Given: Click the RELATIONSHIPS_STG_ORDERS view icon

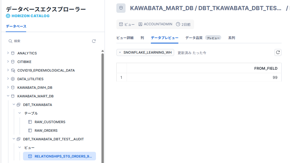Looking at the screenshot, I should pos(30,156).
